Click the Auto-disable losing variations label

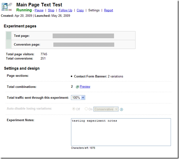pos(29,108)
